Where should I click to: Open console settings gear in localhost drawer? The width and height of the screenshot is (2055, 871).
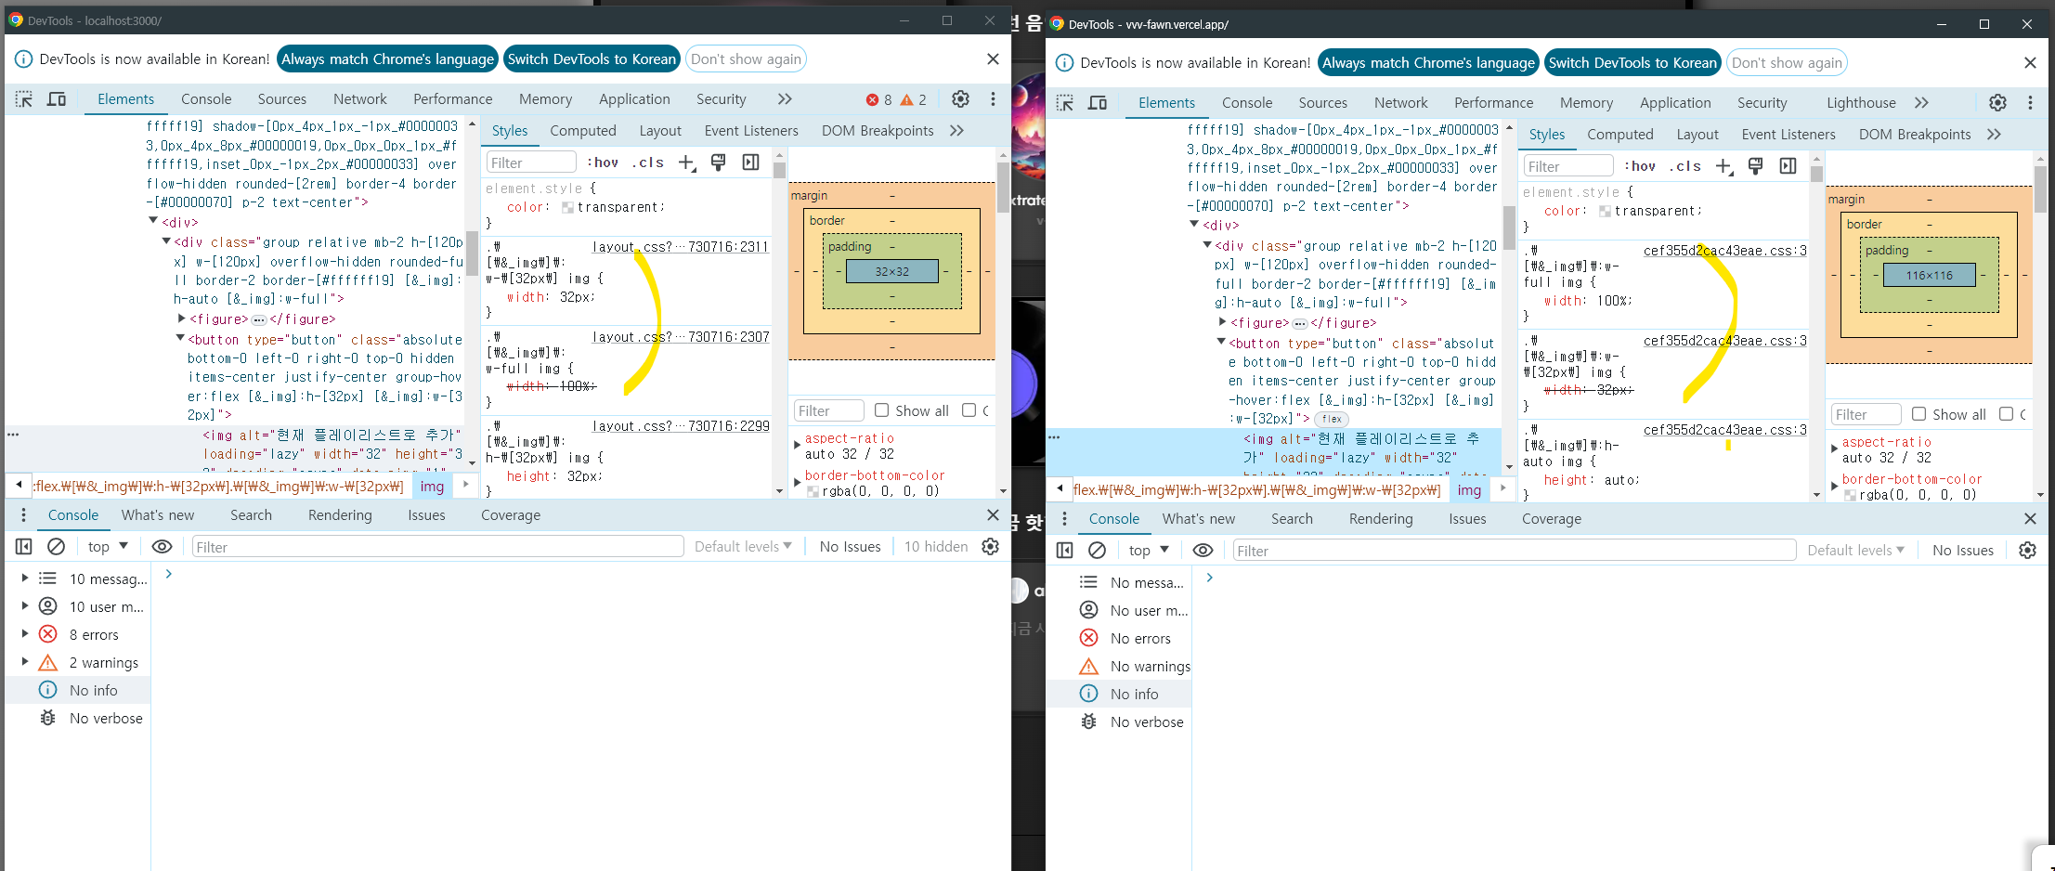(x=991, y=547)
